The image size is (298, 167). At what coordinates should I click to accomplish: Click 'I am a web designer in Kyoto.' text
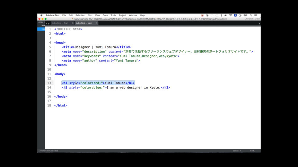tap(134, 87)
